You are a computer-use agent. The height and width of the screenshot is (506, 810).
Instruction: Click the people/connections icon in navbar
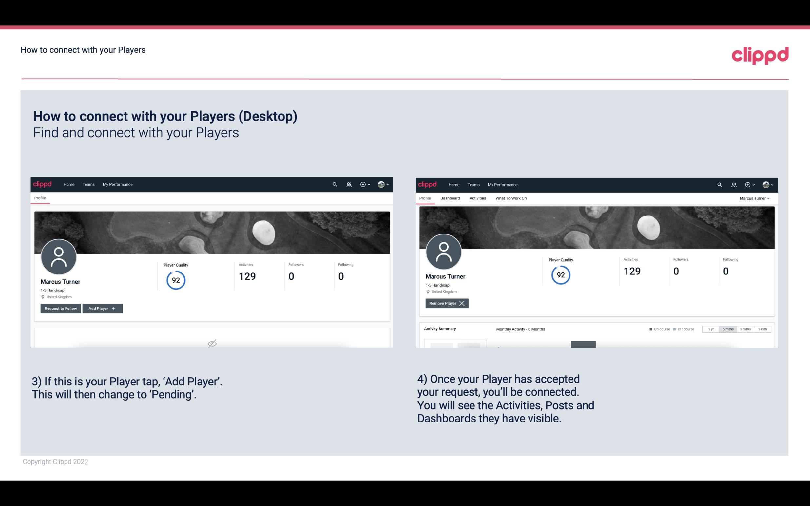tap(349, 185)
